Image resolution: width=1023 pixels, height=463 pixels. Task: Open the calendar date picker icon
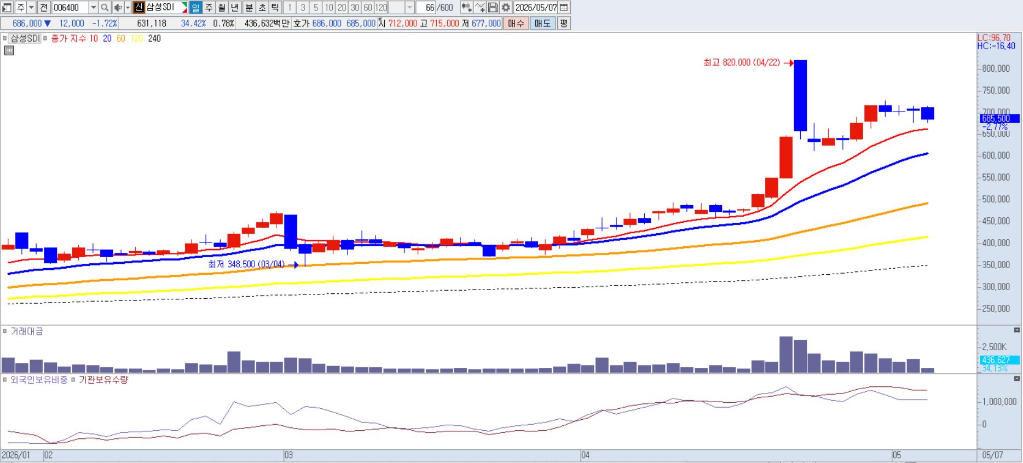pyautogui.click(x=564, y=8)
